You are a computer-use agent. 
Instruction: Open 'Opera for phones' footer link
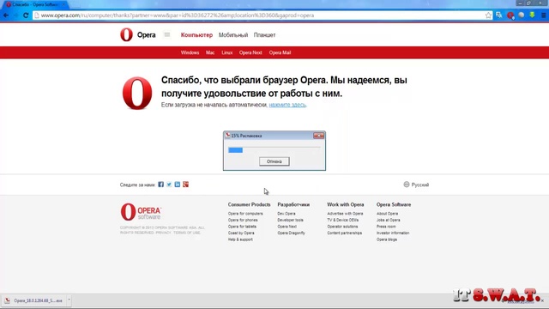pos(243,220)
